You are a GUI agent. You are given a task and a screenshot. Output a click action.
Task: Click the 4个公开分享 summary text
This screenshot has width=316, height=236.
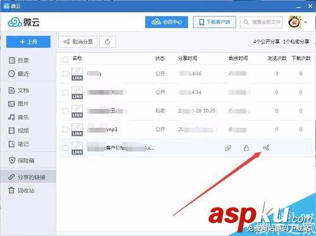(267, 42)
